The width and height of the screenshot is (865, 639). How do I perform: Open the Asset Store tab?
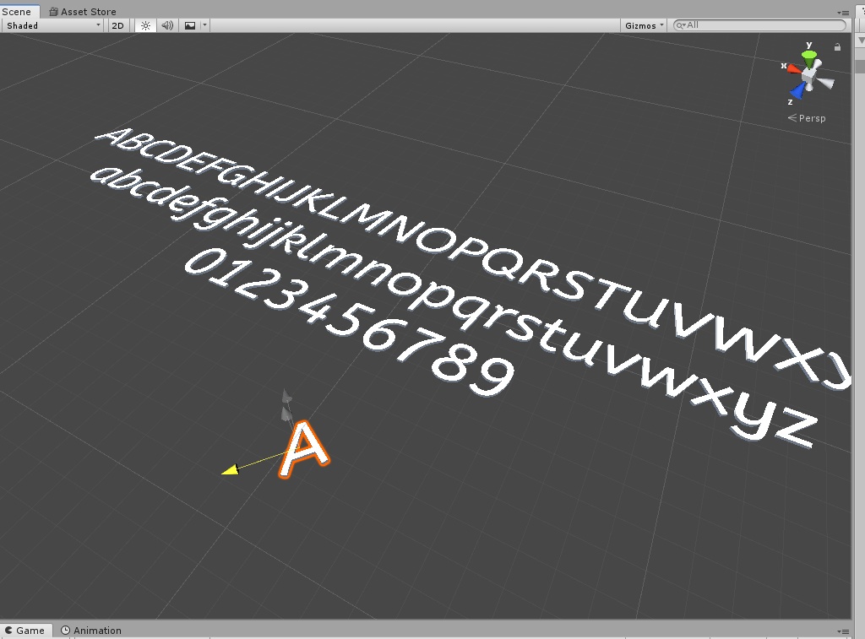83,12
